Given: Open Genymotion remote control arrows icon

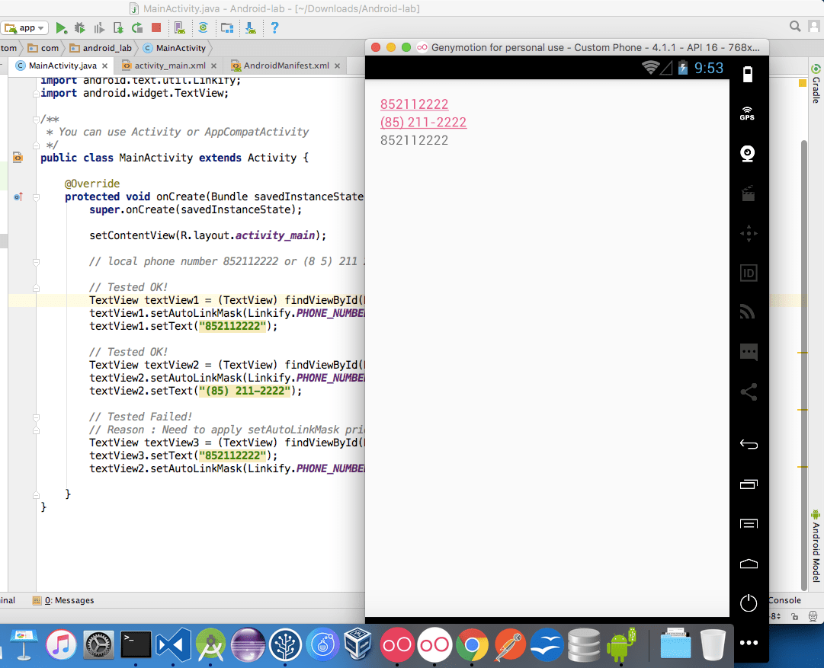Looking at the screenshot, I should click(748, 233).
